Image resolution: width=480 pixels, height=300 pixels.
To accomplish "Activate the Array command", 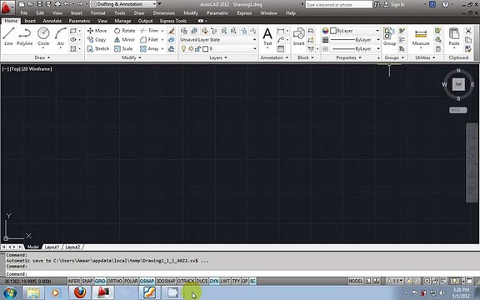I will (x=149, y=48).
